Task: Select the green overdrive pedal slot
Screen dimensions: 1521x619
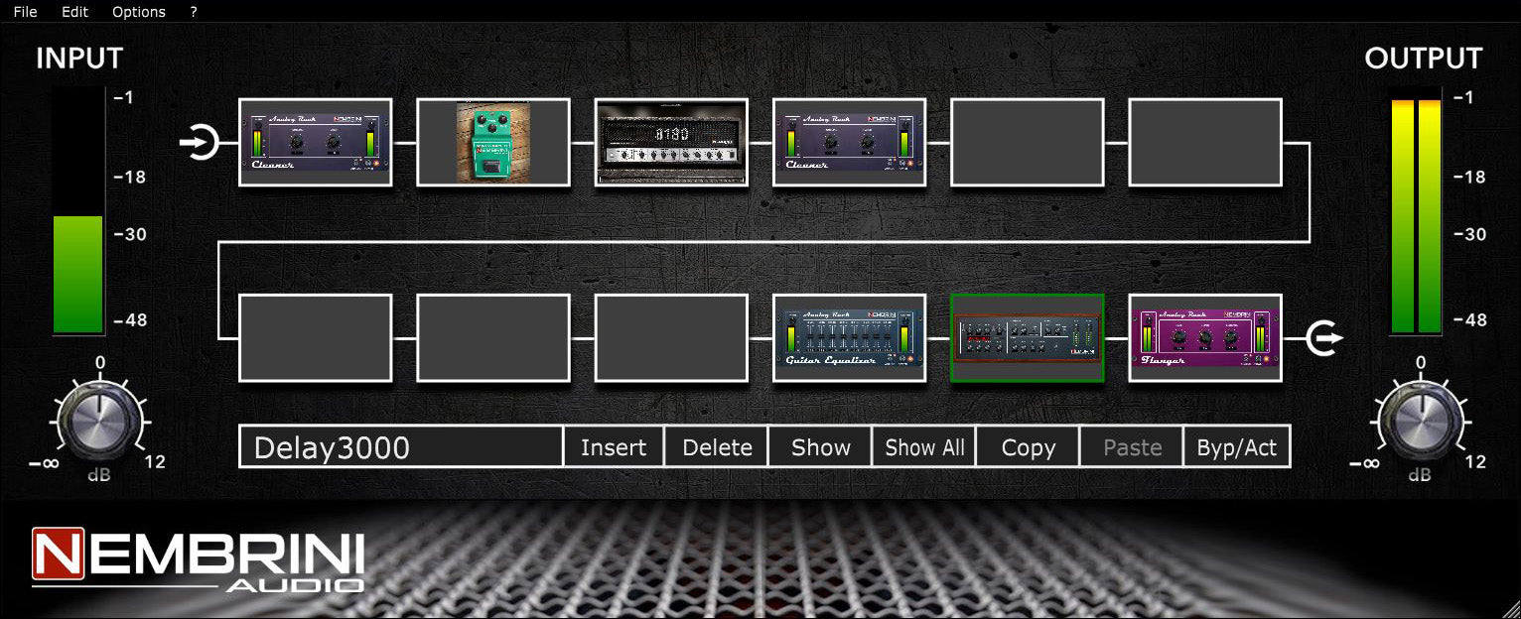Action: [492, 142]
